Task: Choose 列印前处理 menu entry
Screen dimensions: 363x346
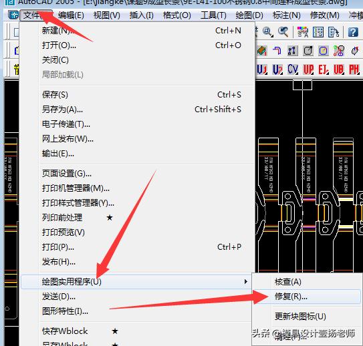Action: click(x=138, y=217)
